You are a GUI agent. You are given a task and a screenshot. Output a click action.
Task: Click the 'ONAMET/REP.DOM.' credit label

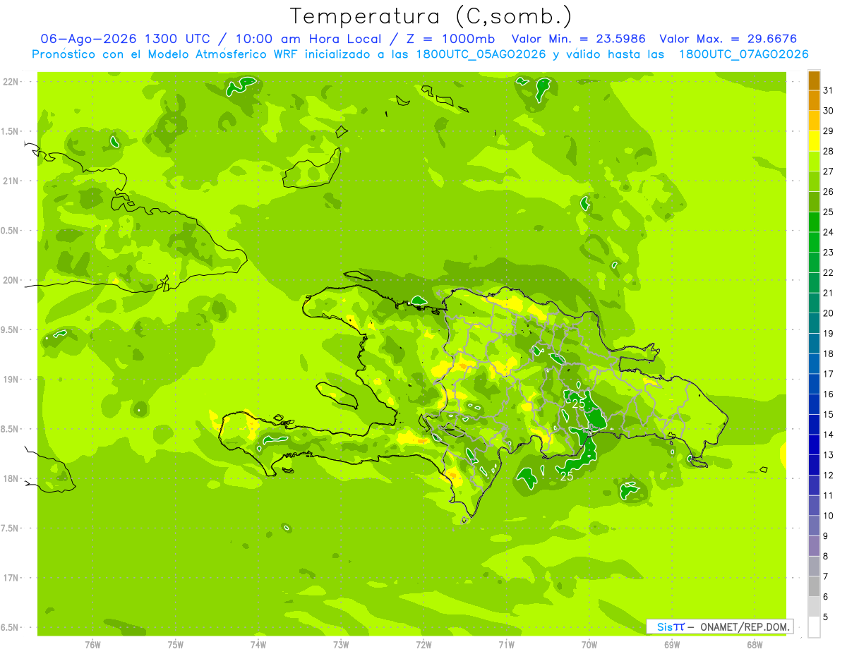click(745, 626)
